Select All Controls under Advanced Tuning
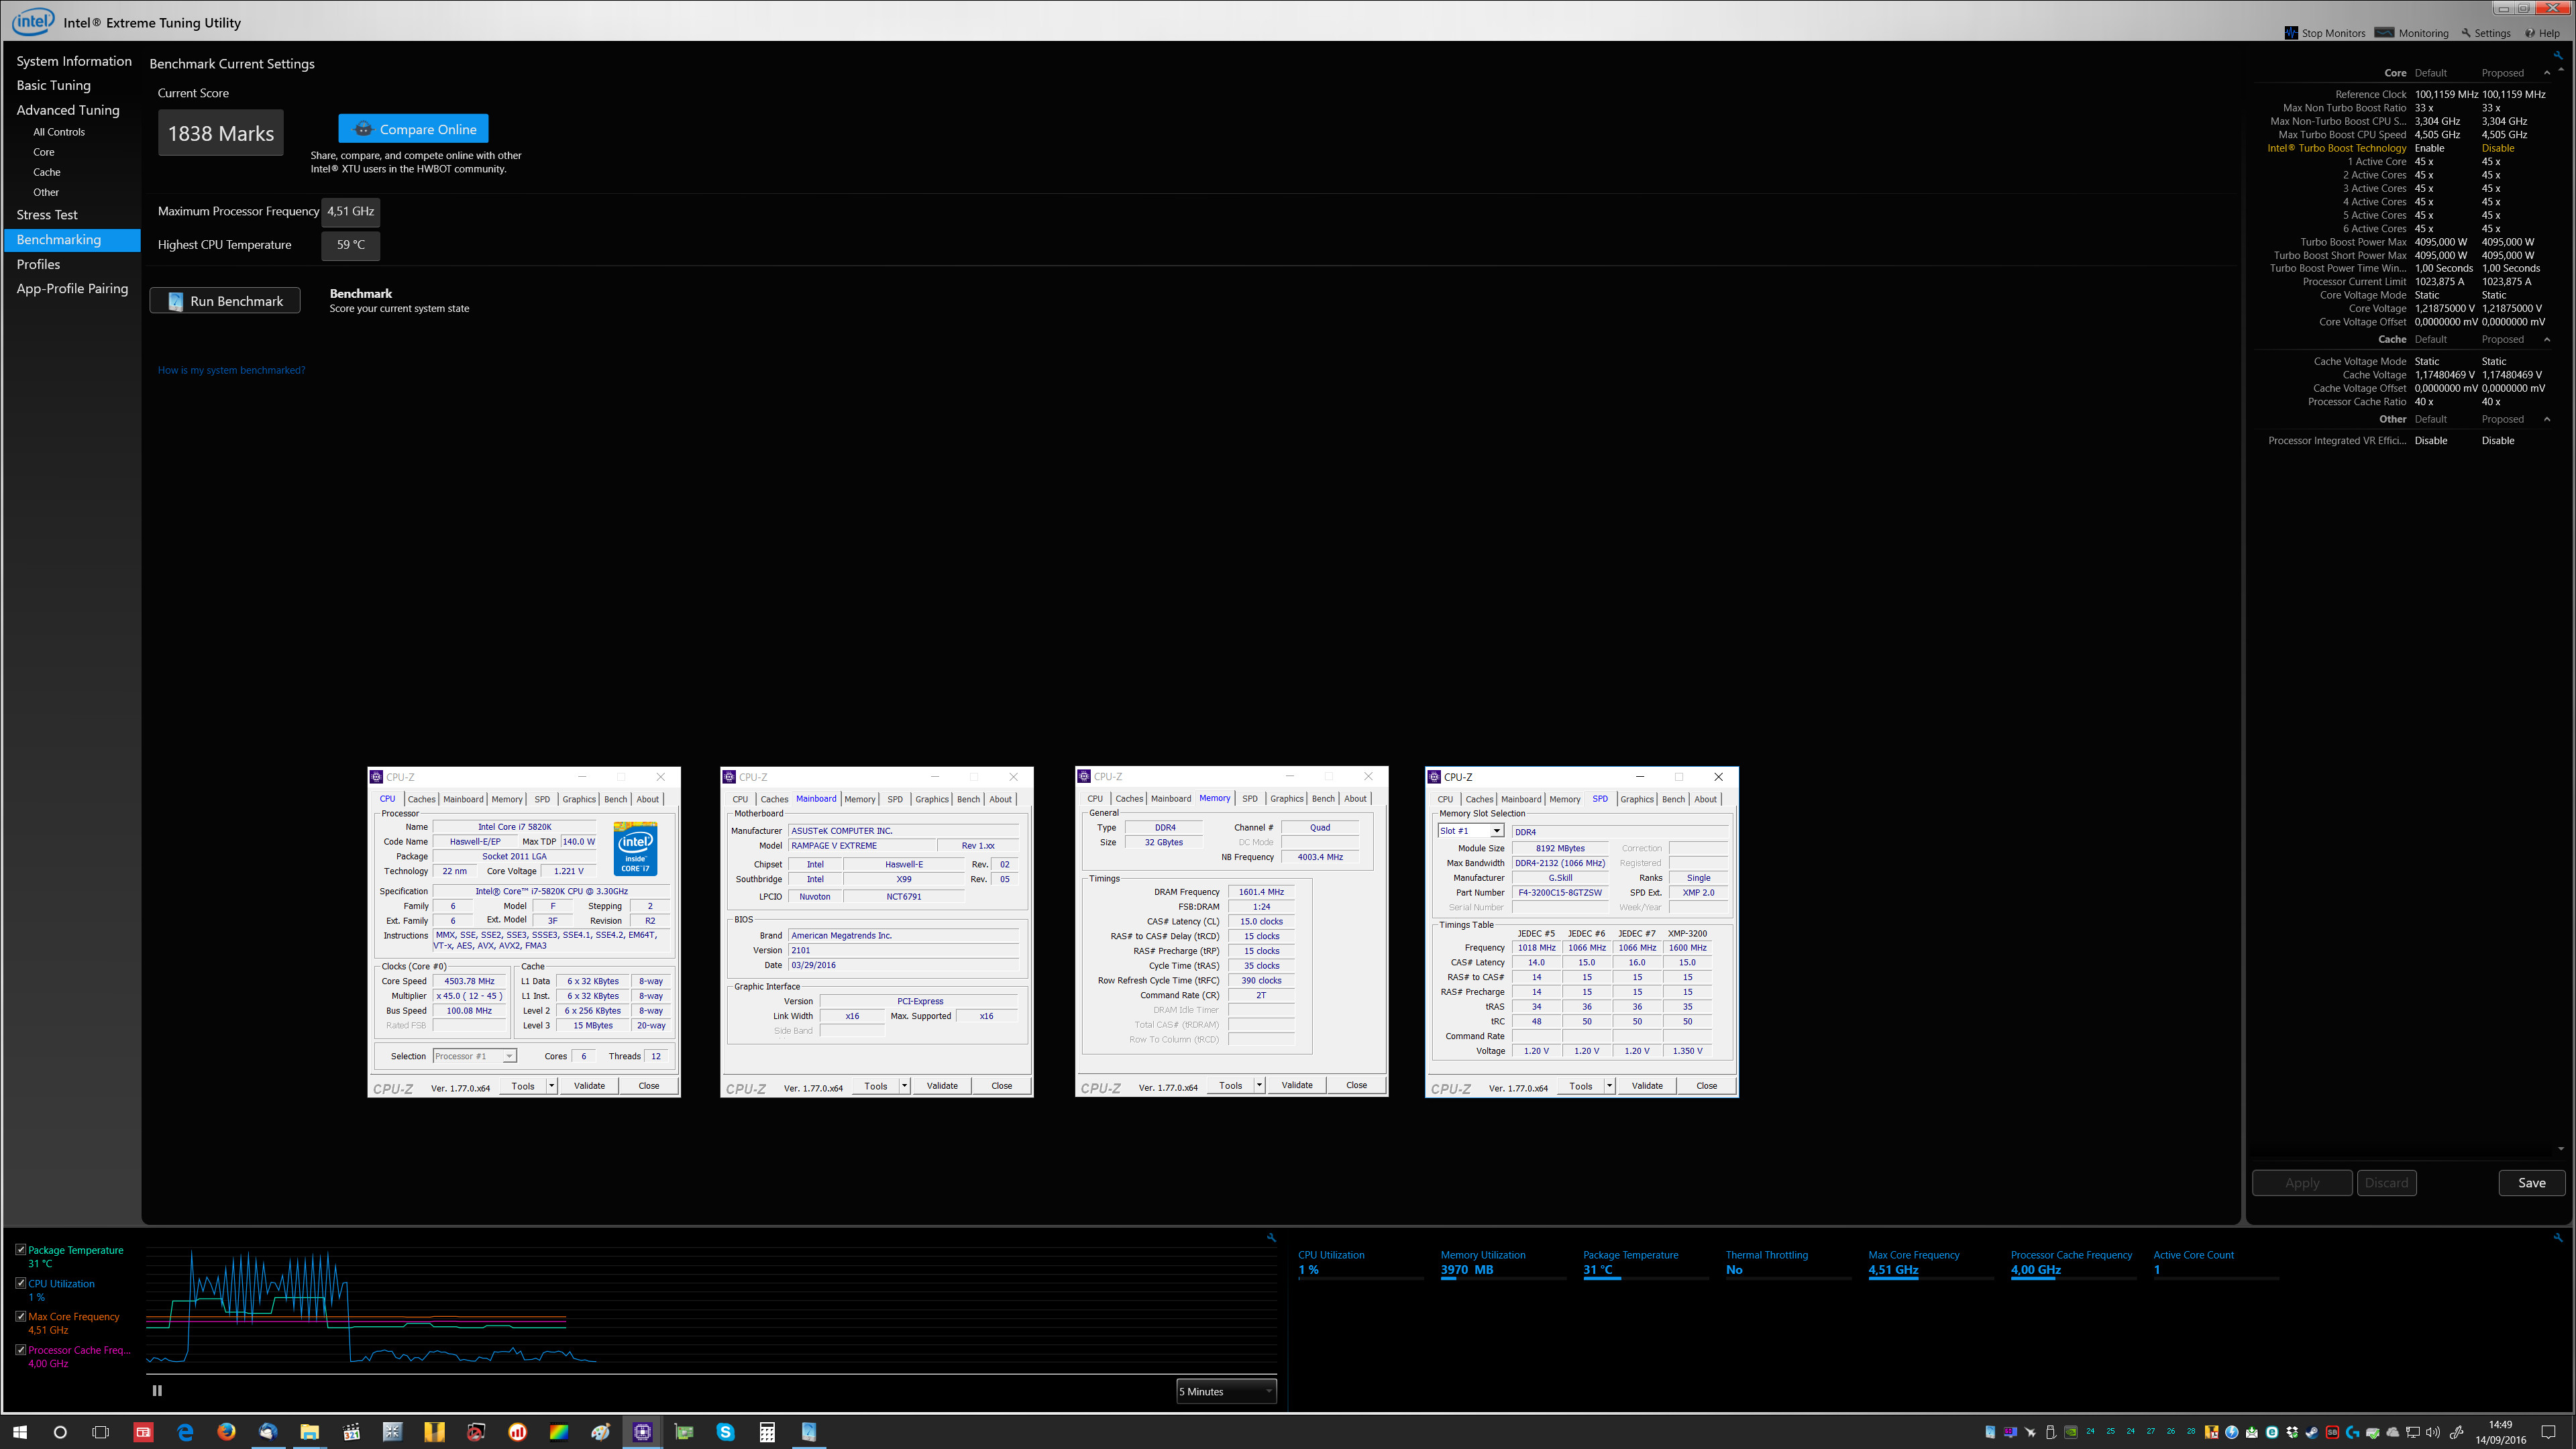This screenshot has height=1449, width=2576. (59, 132)
